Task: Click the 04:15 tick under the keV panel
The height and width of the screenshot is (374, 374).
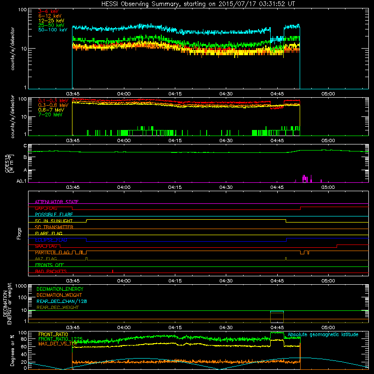Action: (175, 94)
